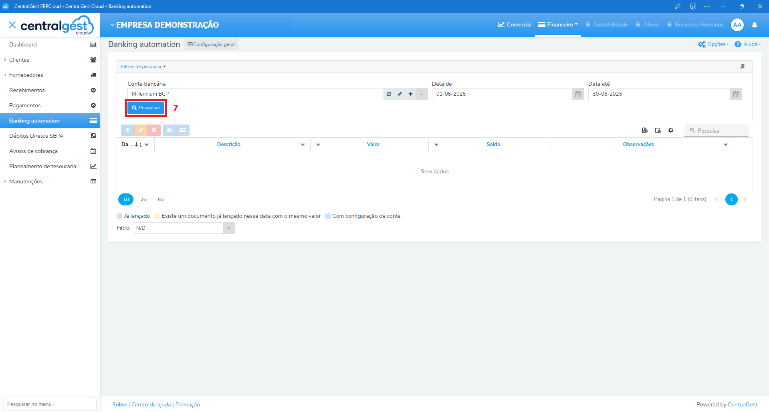Open grid settings gear icon
769x412 pixels.
pos(671,131)
